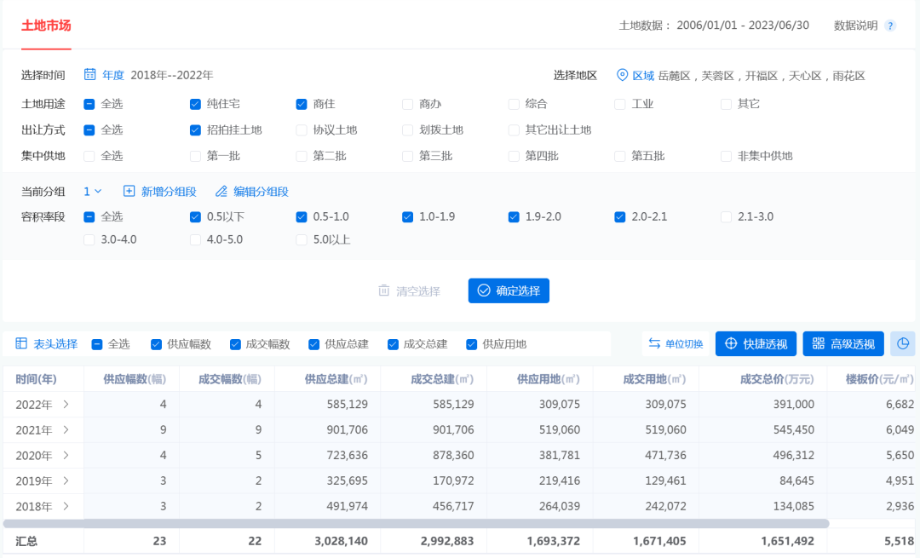This screenshot has height=558, width=920.
Task: Click the edit group segment pencil icon
Action: coord(221,192)
